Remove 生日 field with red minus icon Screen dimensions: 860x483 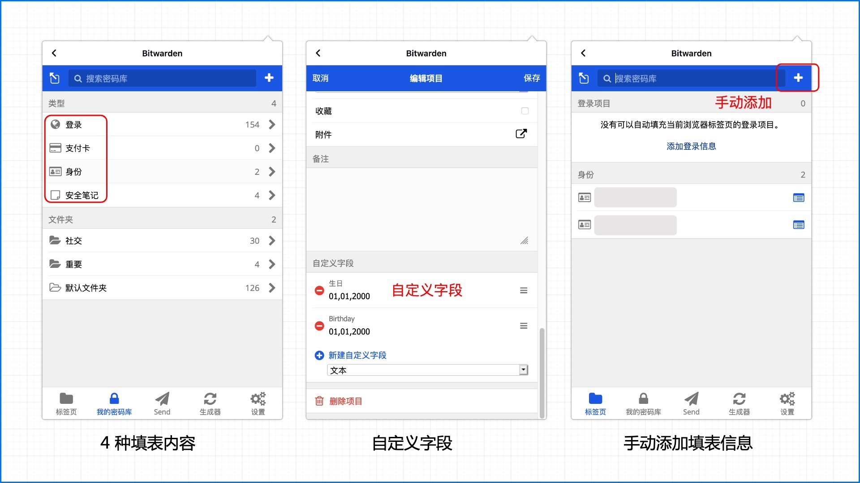[x=319, y=290]
